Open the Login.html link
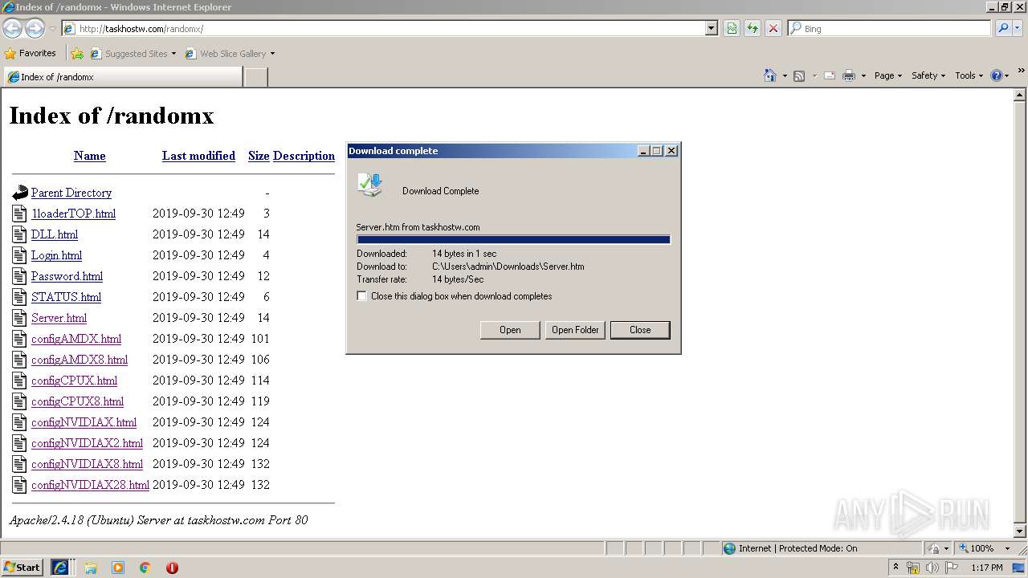Viewport: 1028px width, 578px height. [x=56, y=255]
